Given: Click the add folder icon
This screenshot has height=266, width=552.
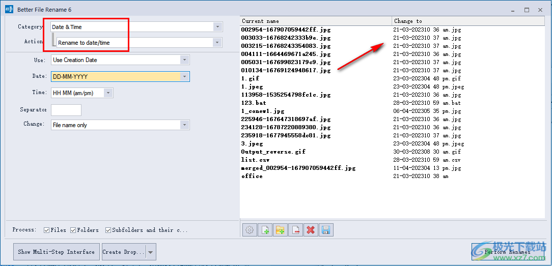Looking at the screenshot, I should (x=280, y=230).
